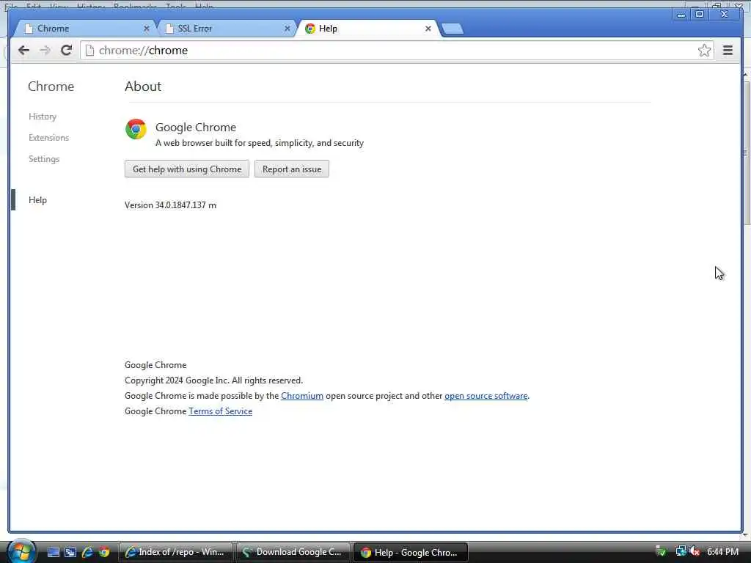Open the Chrome hamburger menu
Image resolution: width=751 pixels, height=563 pixels.
[728, 51]
